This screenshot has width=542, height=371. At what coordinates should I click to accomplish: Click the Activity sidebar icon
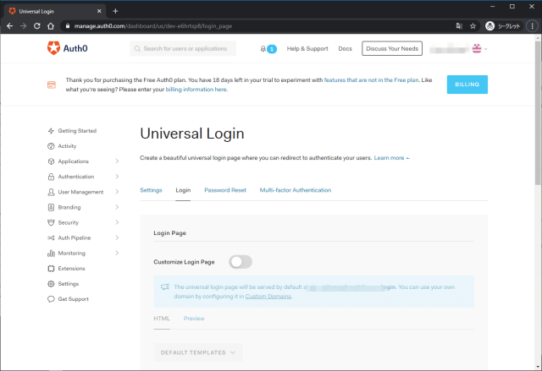coord(51,146)
